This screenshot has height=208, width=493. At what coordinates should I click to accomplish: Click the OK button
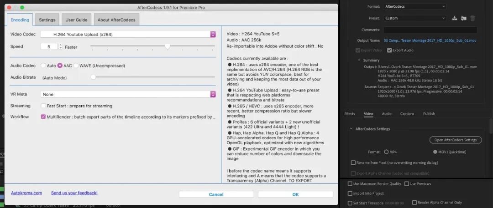pos(295,194)
